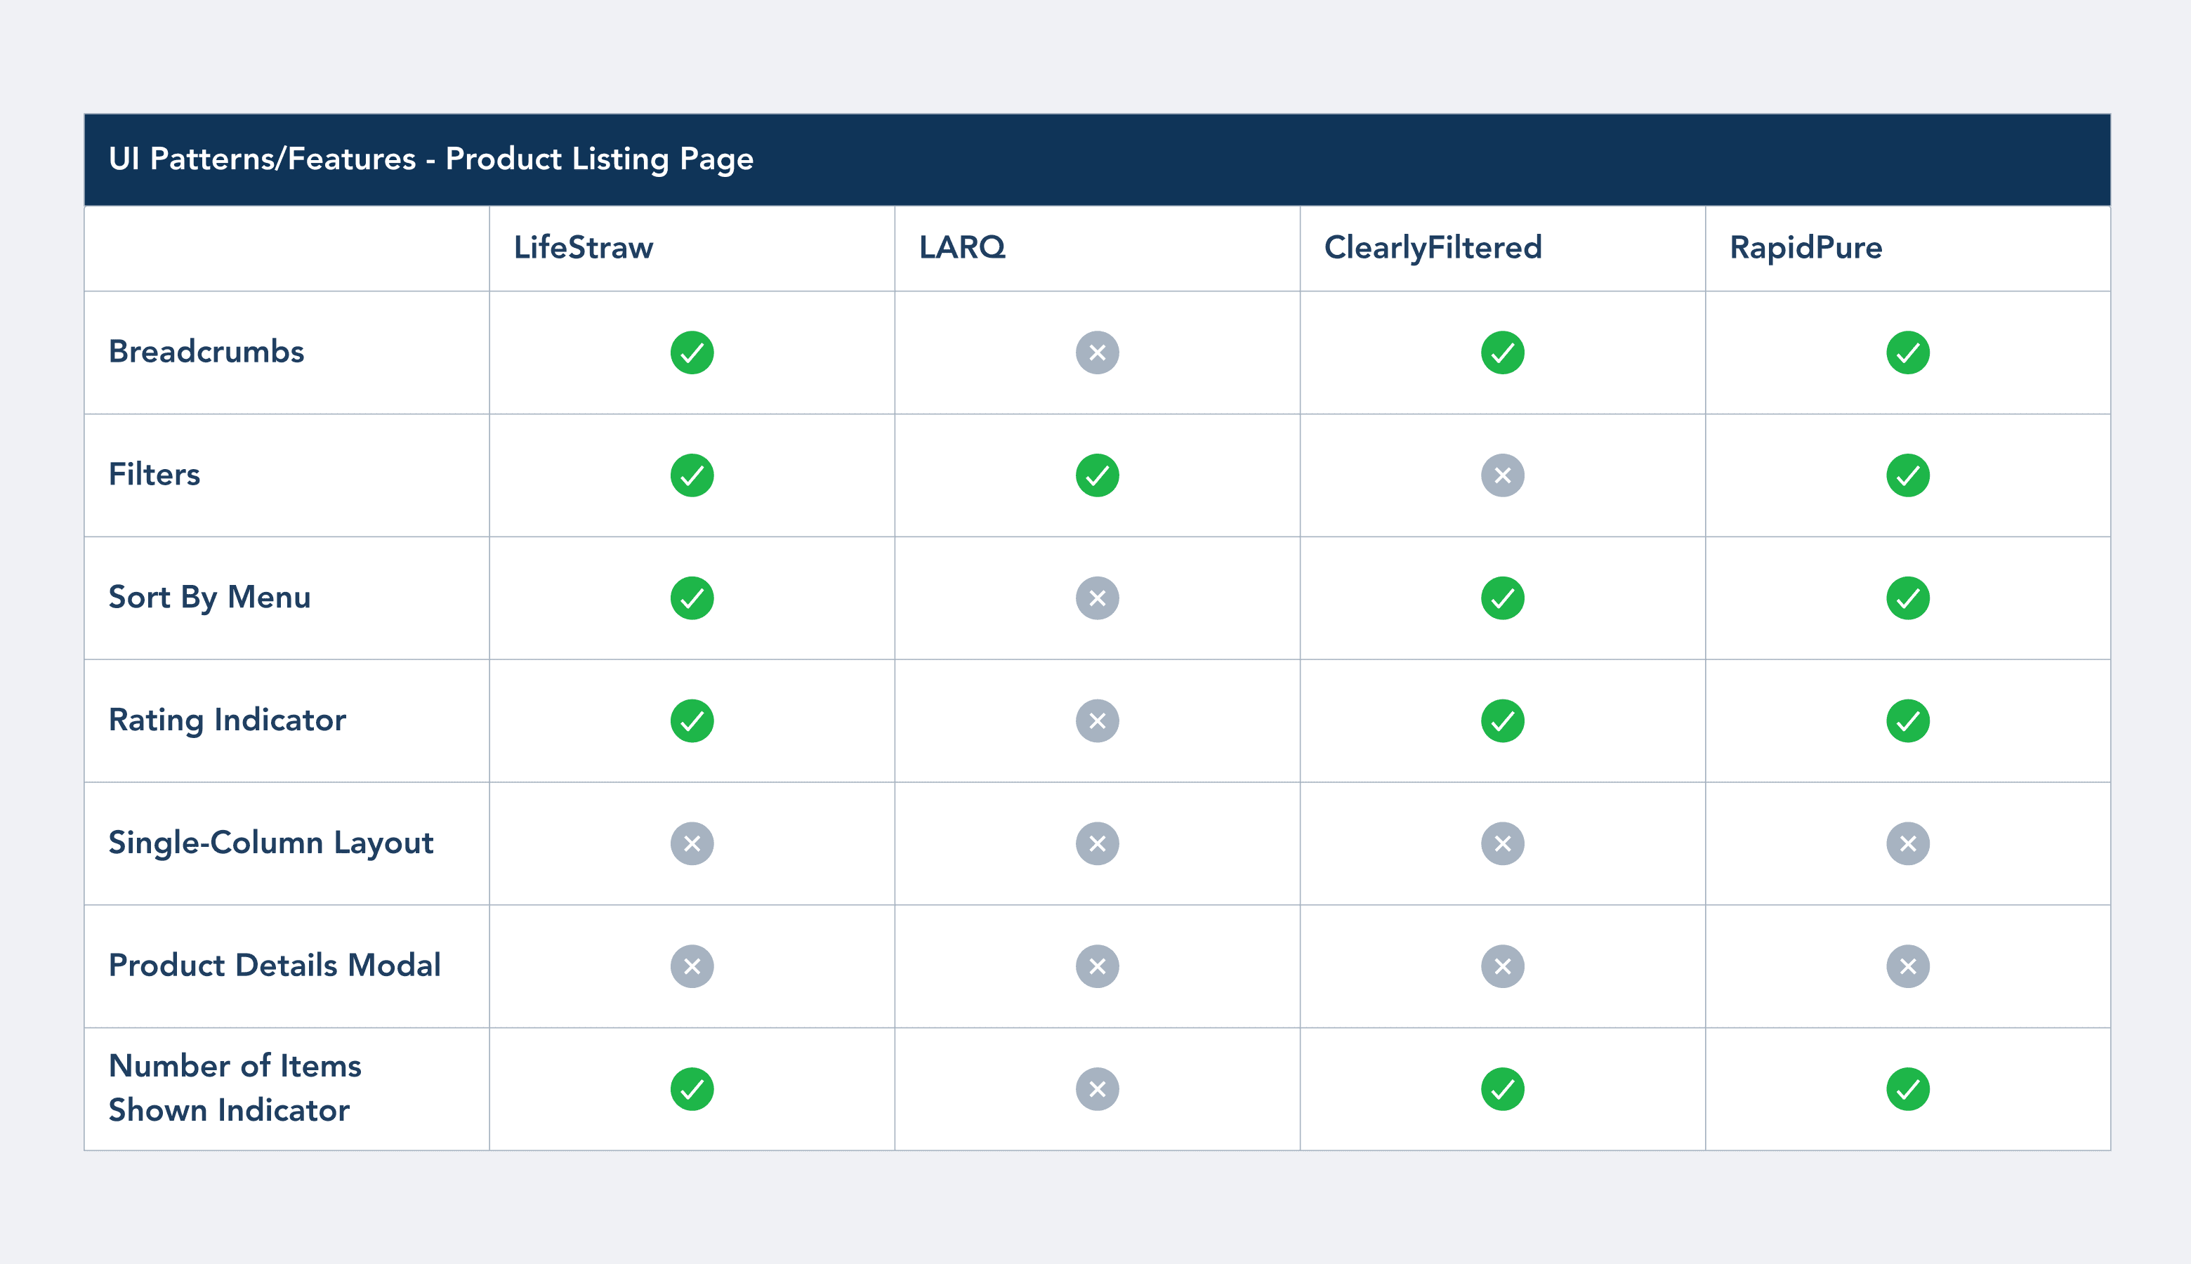Click the table title UI Patterns/Features
This screenshot has height=1264, width=2191.
point(430,159)
